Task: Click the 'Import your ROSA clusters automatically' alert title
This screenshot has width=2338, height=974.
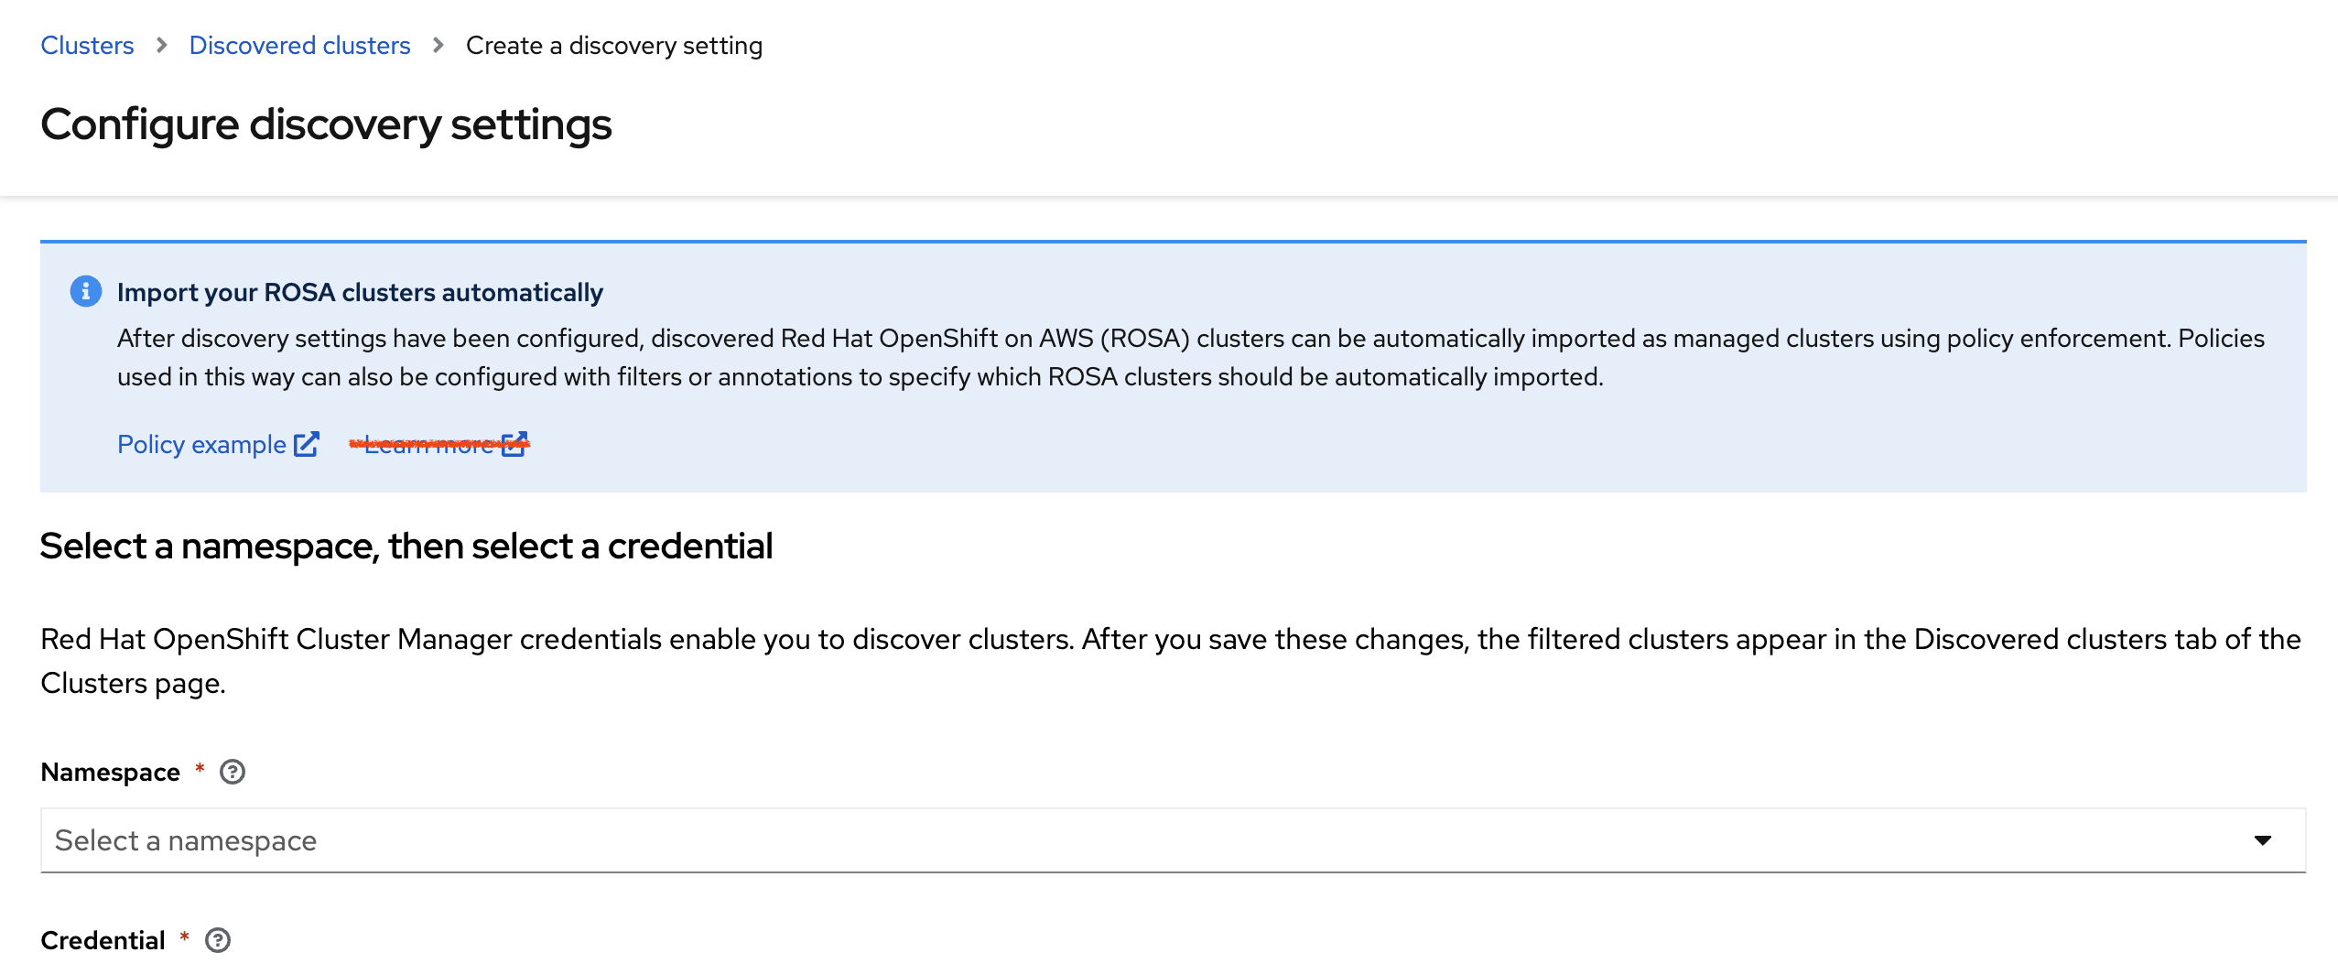Action: pyautogui.click(x=360, y=293)
